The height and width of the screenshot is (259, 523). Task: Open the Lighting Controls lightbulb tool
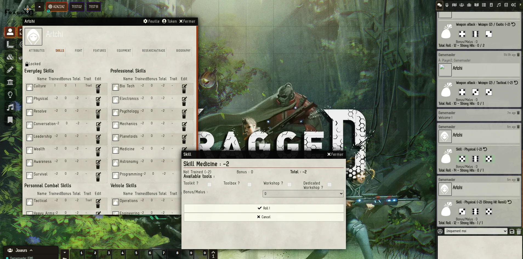point(10,95)
